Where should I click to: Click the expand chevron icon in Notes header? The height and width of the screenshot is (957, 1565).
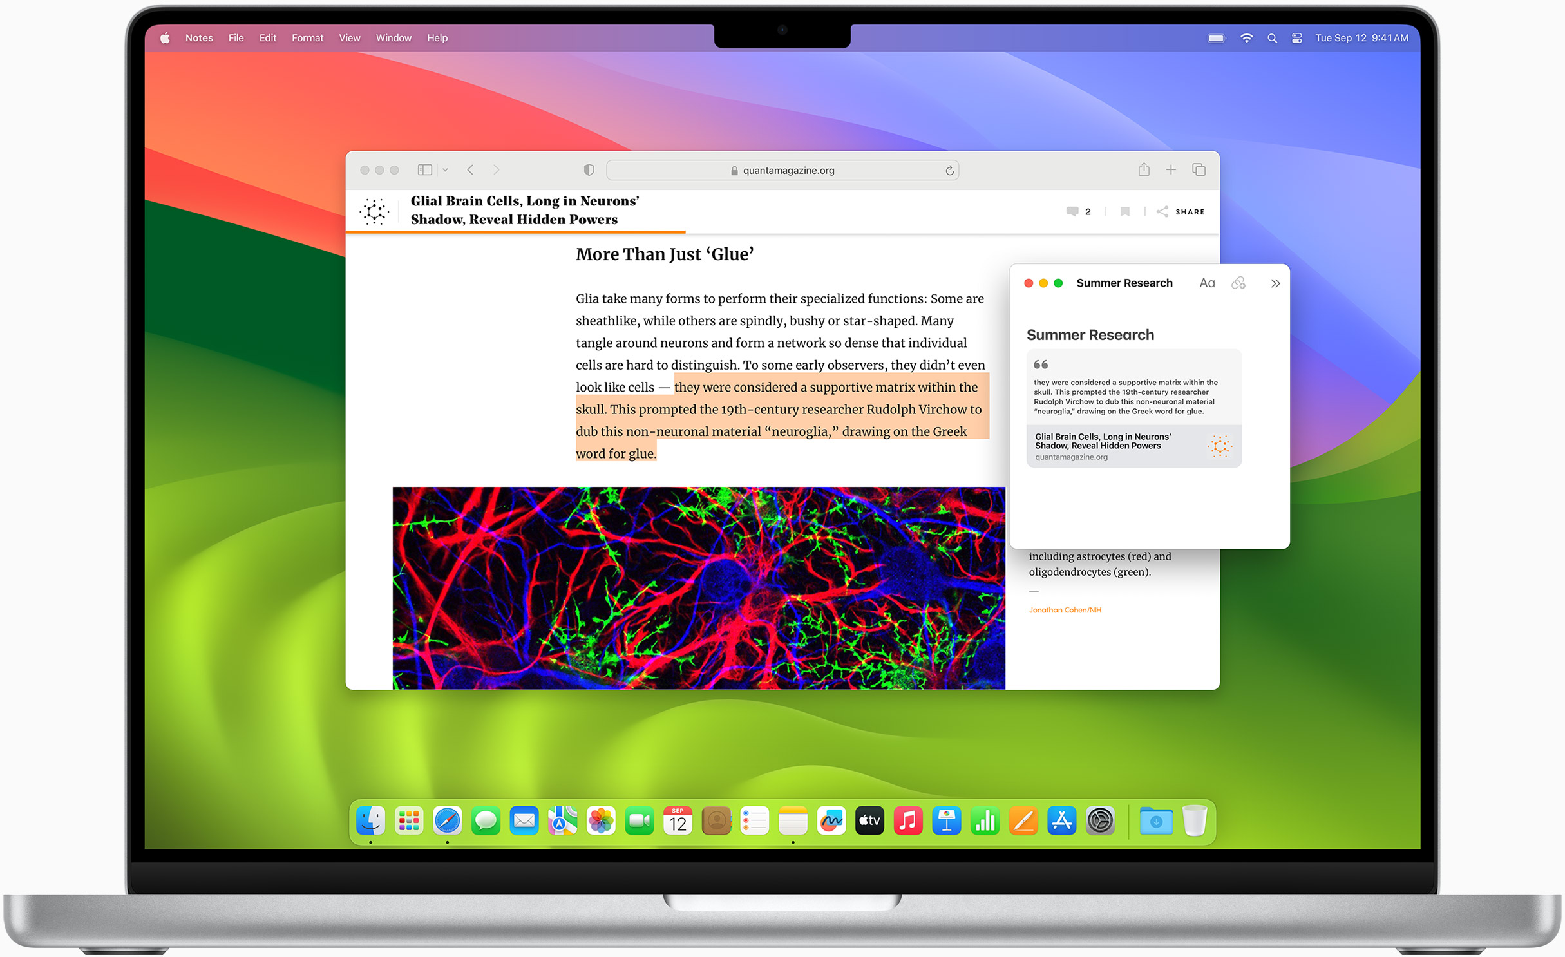click(1275, 283)
